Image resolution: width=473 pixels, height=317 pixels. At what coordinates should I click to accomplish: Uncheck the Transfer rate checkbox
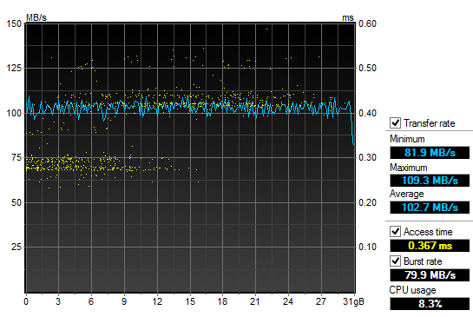coord(395,122)
